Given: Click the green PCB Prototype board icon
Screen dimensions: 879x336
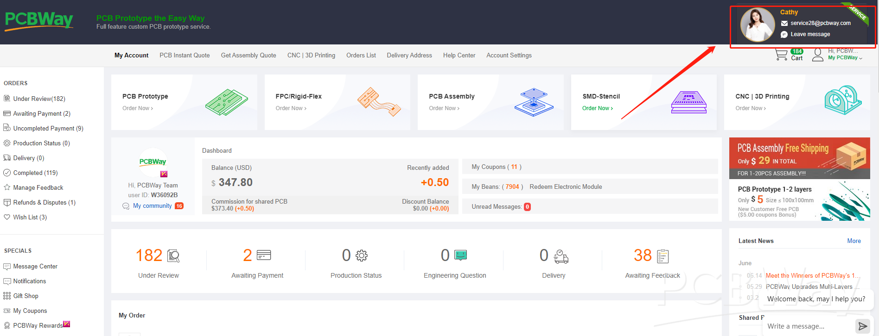Looking at the screenshot, I should (x=227, y=102).
